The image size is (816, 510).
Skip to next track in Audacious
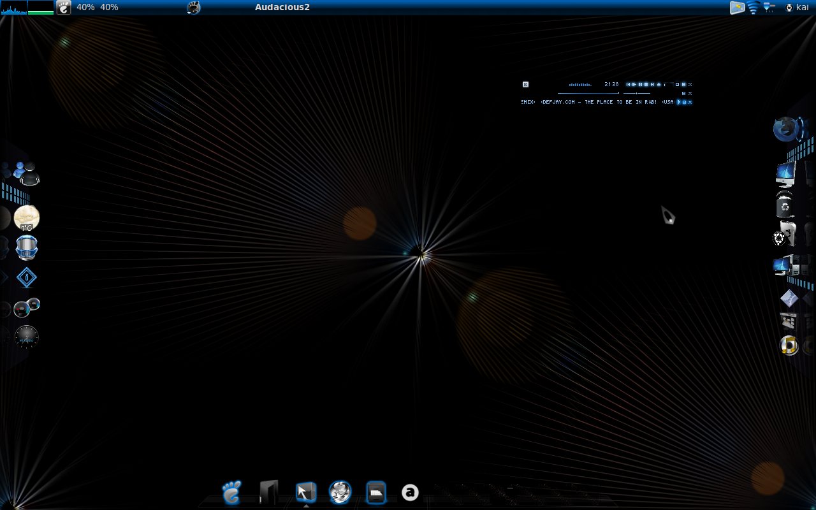[x=652, y=84]
